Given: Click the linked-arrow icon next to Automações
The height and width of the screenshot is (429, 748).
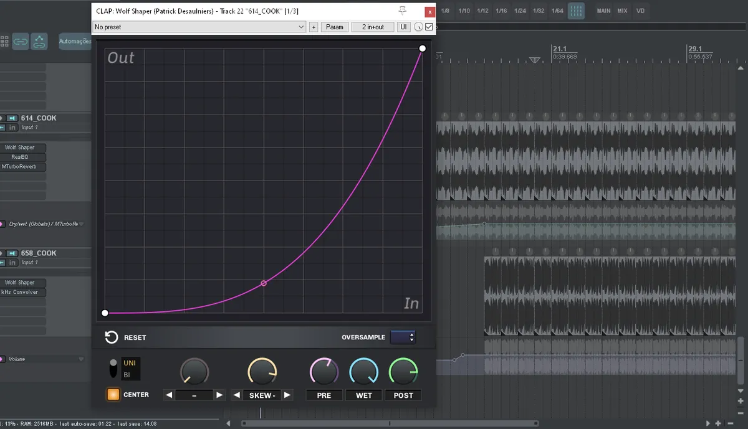Looking at the screenshot, I should tap(39, 42).
